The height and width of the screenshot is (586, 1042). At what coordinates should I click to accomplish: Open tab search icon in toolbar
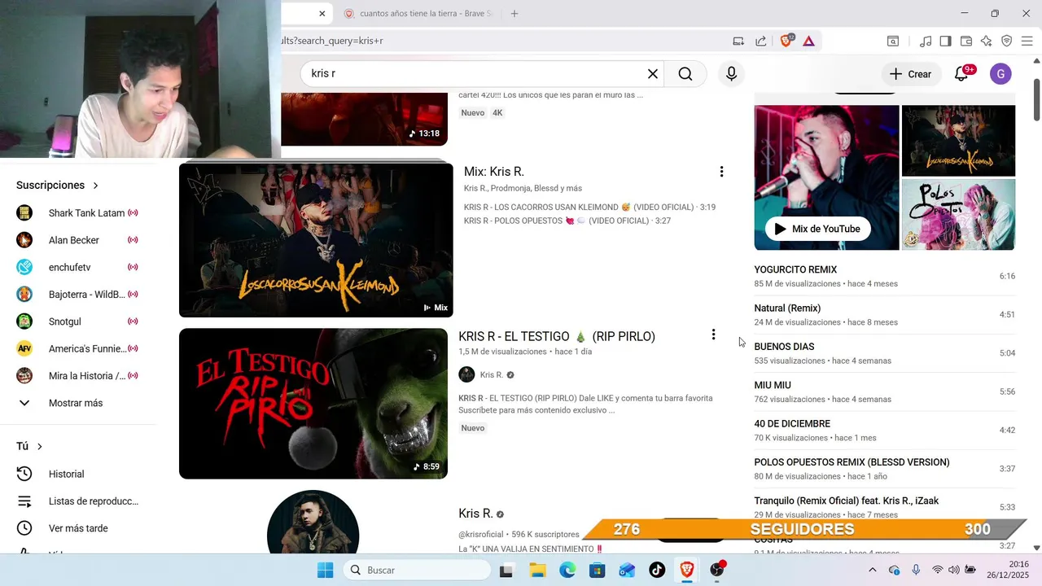click(893, 41)
